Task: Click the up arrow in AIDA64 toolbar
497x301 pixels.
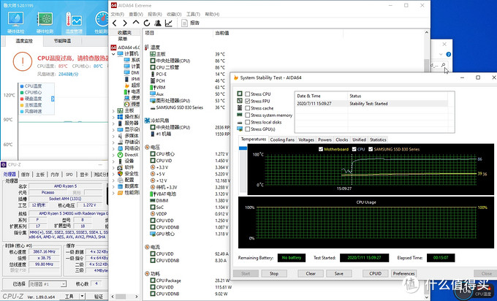Action: pyautogui.click(x=136, y=23)
